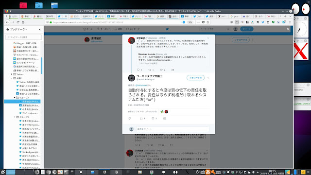Open Twitter 通知 notifications
Viewport: 311px width, 175px height.
click(118, 29)
